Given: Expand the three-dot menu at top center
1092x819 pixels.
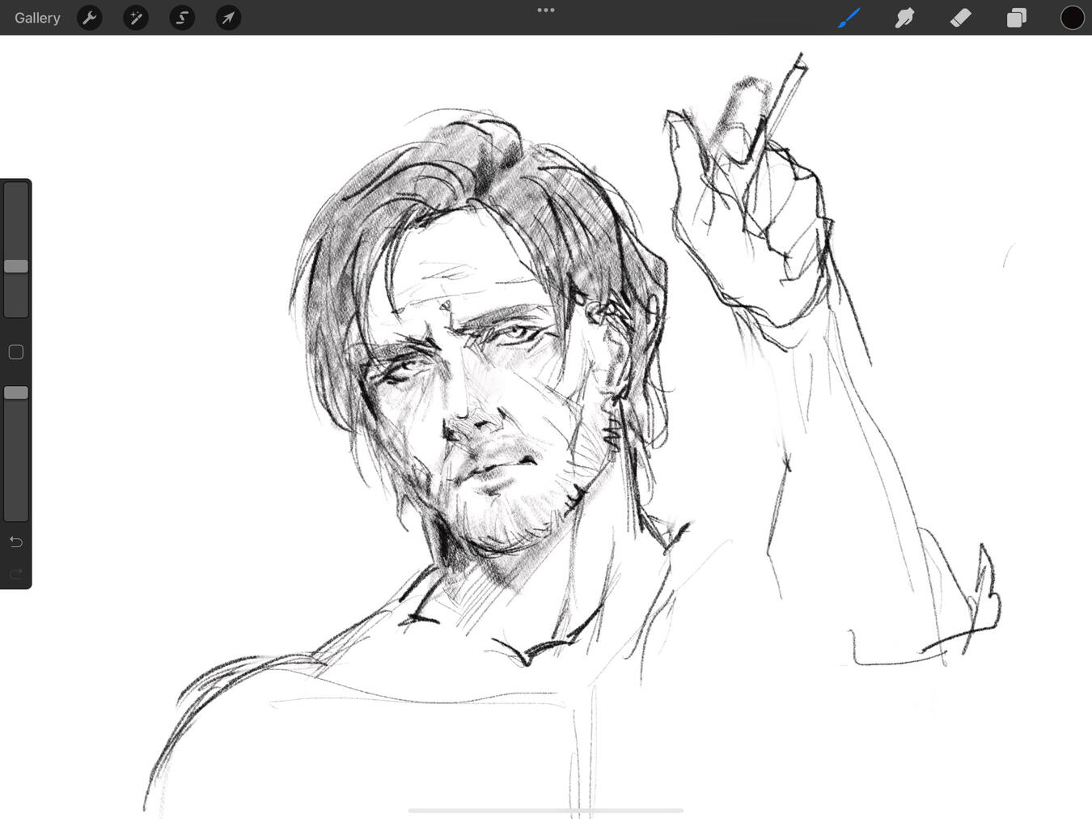Looking at the screenshot, I should (546, 11).
